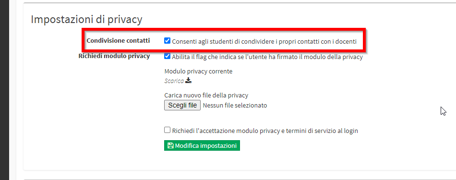
Task: Click the label text about termini di servizio al login
Action: pos(265,131)
